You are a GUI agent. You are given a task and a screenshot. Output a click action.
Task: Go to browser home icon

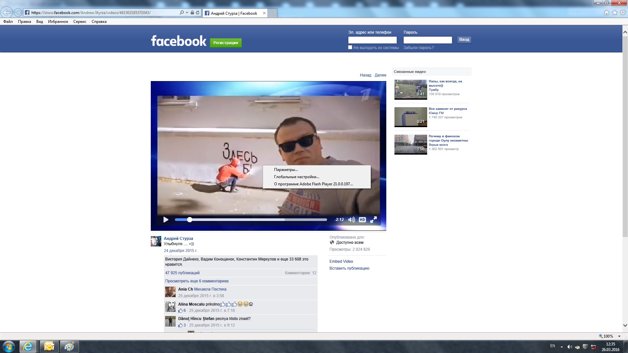[606, 13]
